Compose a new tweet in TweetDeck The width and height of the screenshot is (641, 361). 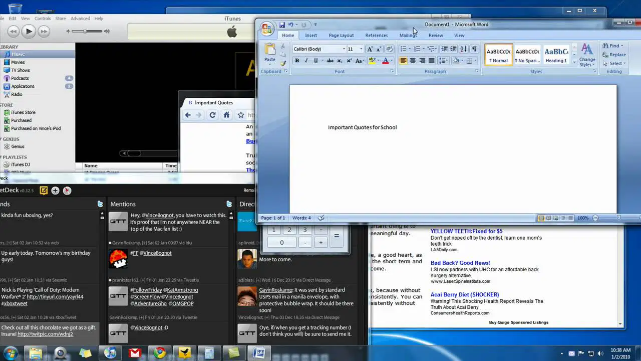point(44,191)
